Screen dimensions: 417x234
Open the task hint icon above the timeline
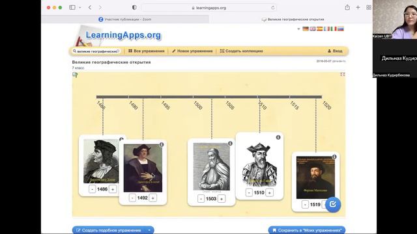[x=75, y=75]
